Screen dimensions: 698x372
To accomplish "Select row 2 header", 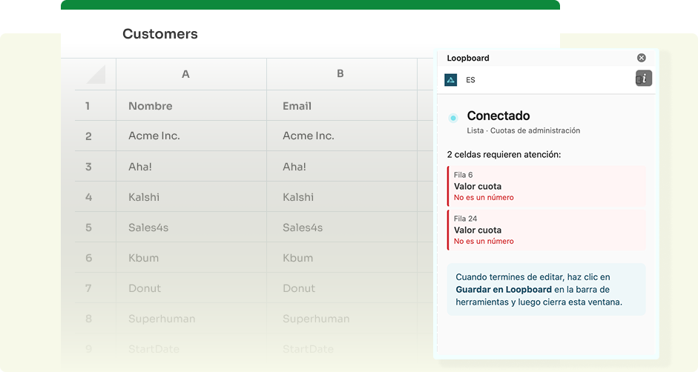I will [x=95, y=136].
